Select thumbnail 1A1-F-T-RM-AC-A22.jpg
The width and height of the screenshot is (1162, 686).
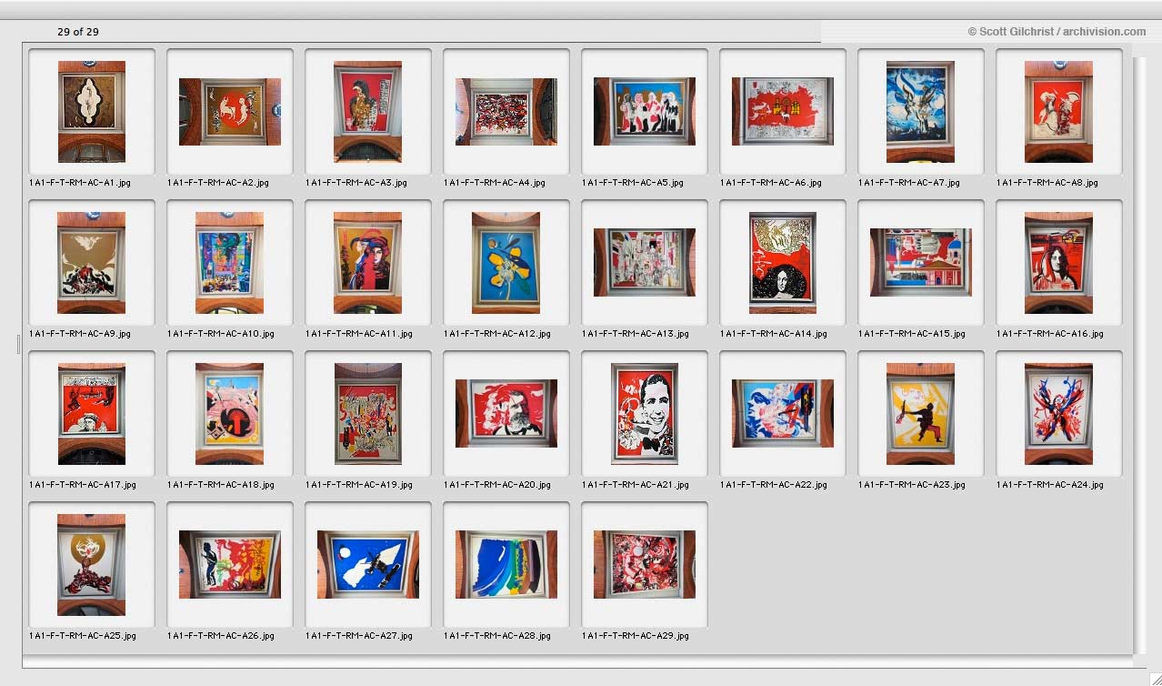pyautogui.click(x=783, y=414)
